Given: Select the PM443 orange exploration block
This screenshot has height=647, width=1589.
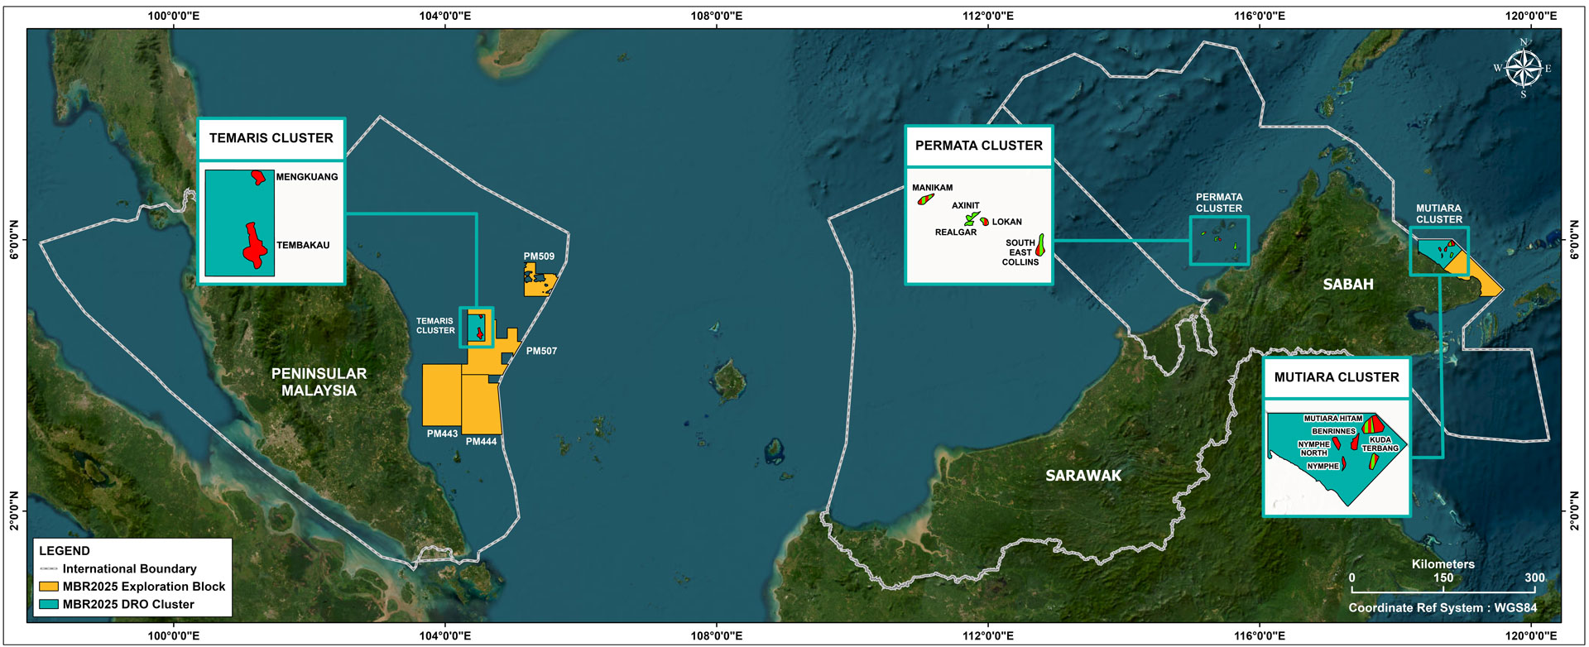Looking at the screenshot, I should (442, 395).
